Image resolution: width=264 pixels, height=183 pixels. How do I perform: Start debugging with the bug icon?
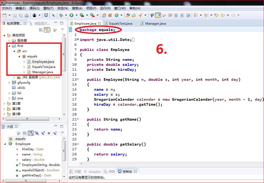pos(61,15)
